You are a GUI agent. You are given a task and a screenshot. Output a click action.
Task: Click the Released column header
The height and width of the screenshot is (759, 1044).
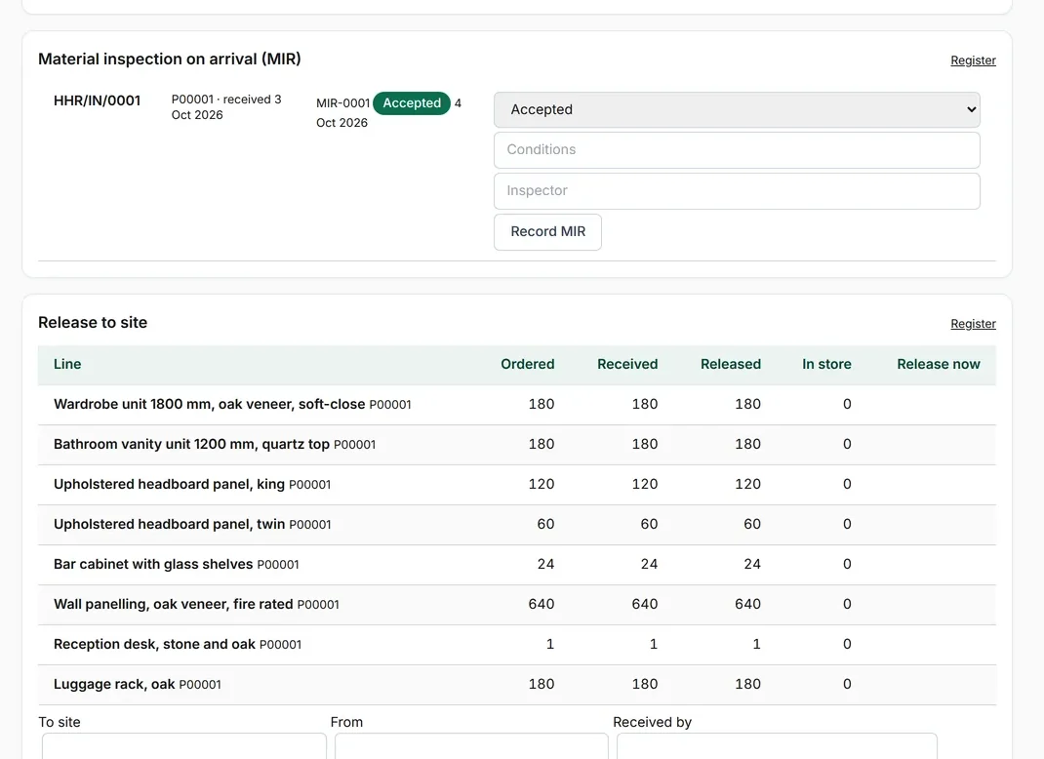[x=731, y=364]
